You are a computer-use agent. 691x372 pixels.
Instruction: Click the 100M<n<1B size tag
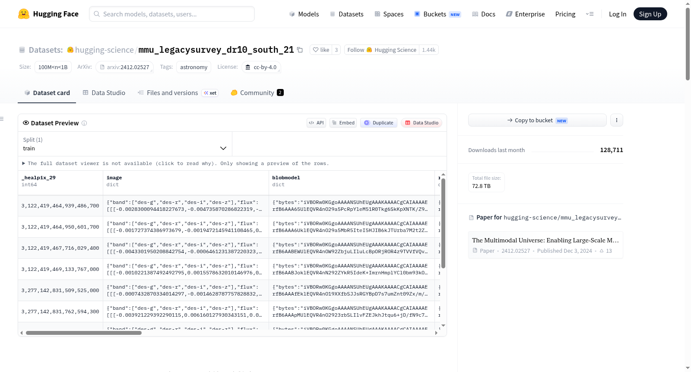tap(53, 67)
